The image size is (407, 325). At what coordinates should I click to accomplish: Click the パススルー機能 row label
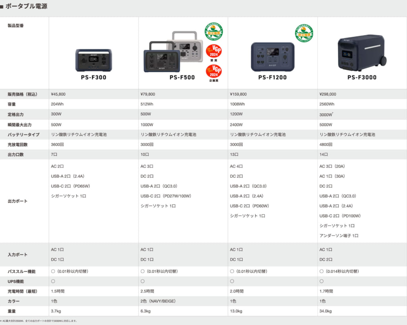[x=21, y=271]
